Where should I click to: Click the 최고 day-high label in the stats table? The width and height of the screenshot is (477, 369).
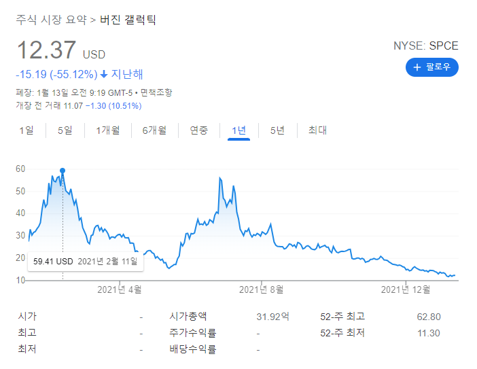[27, 332]
